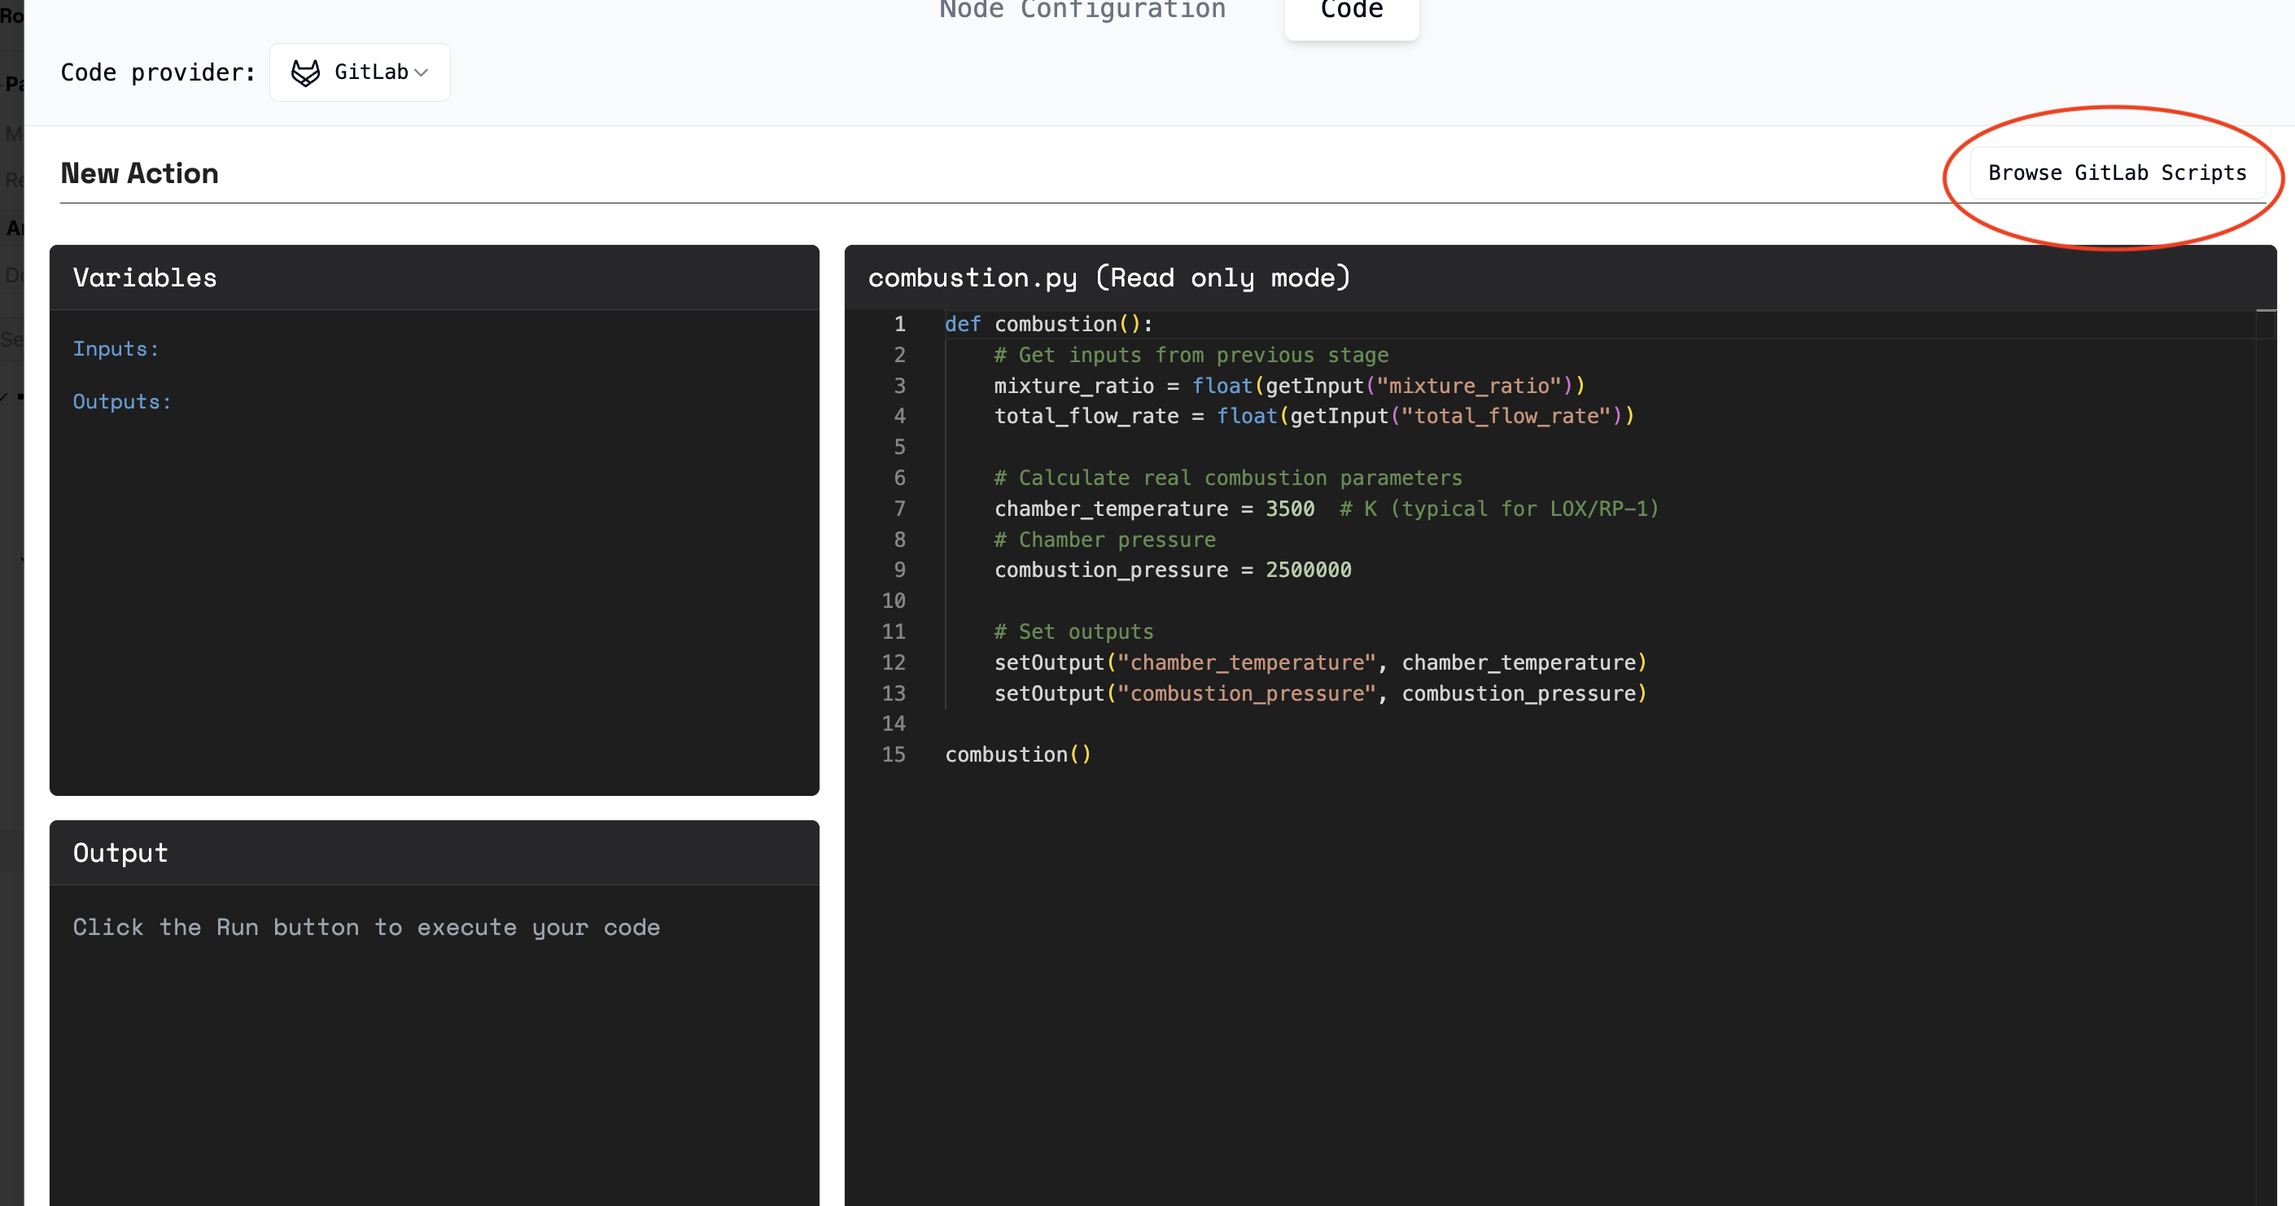Expand the chevron next to GitLab

(422, 73)
